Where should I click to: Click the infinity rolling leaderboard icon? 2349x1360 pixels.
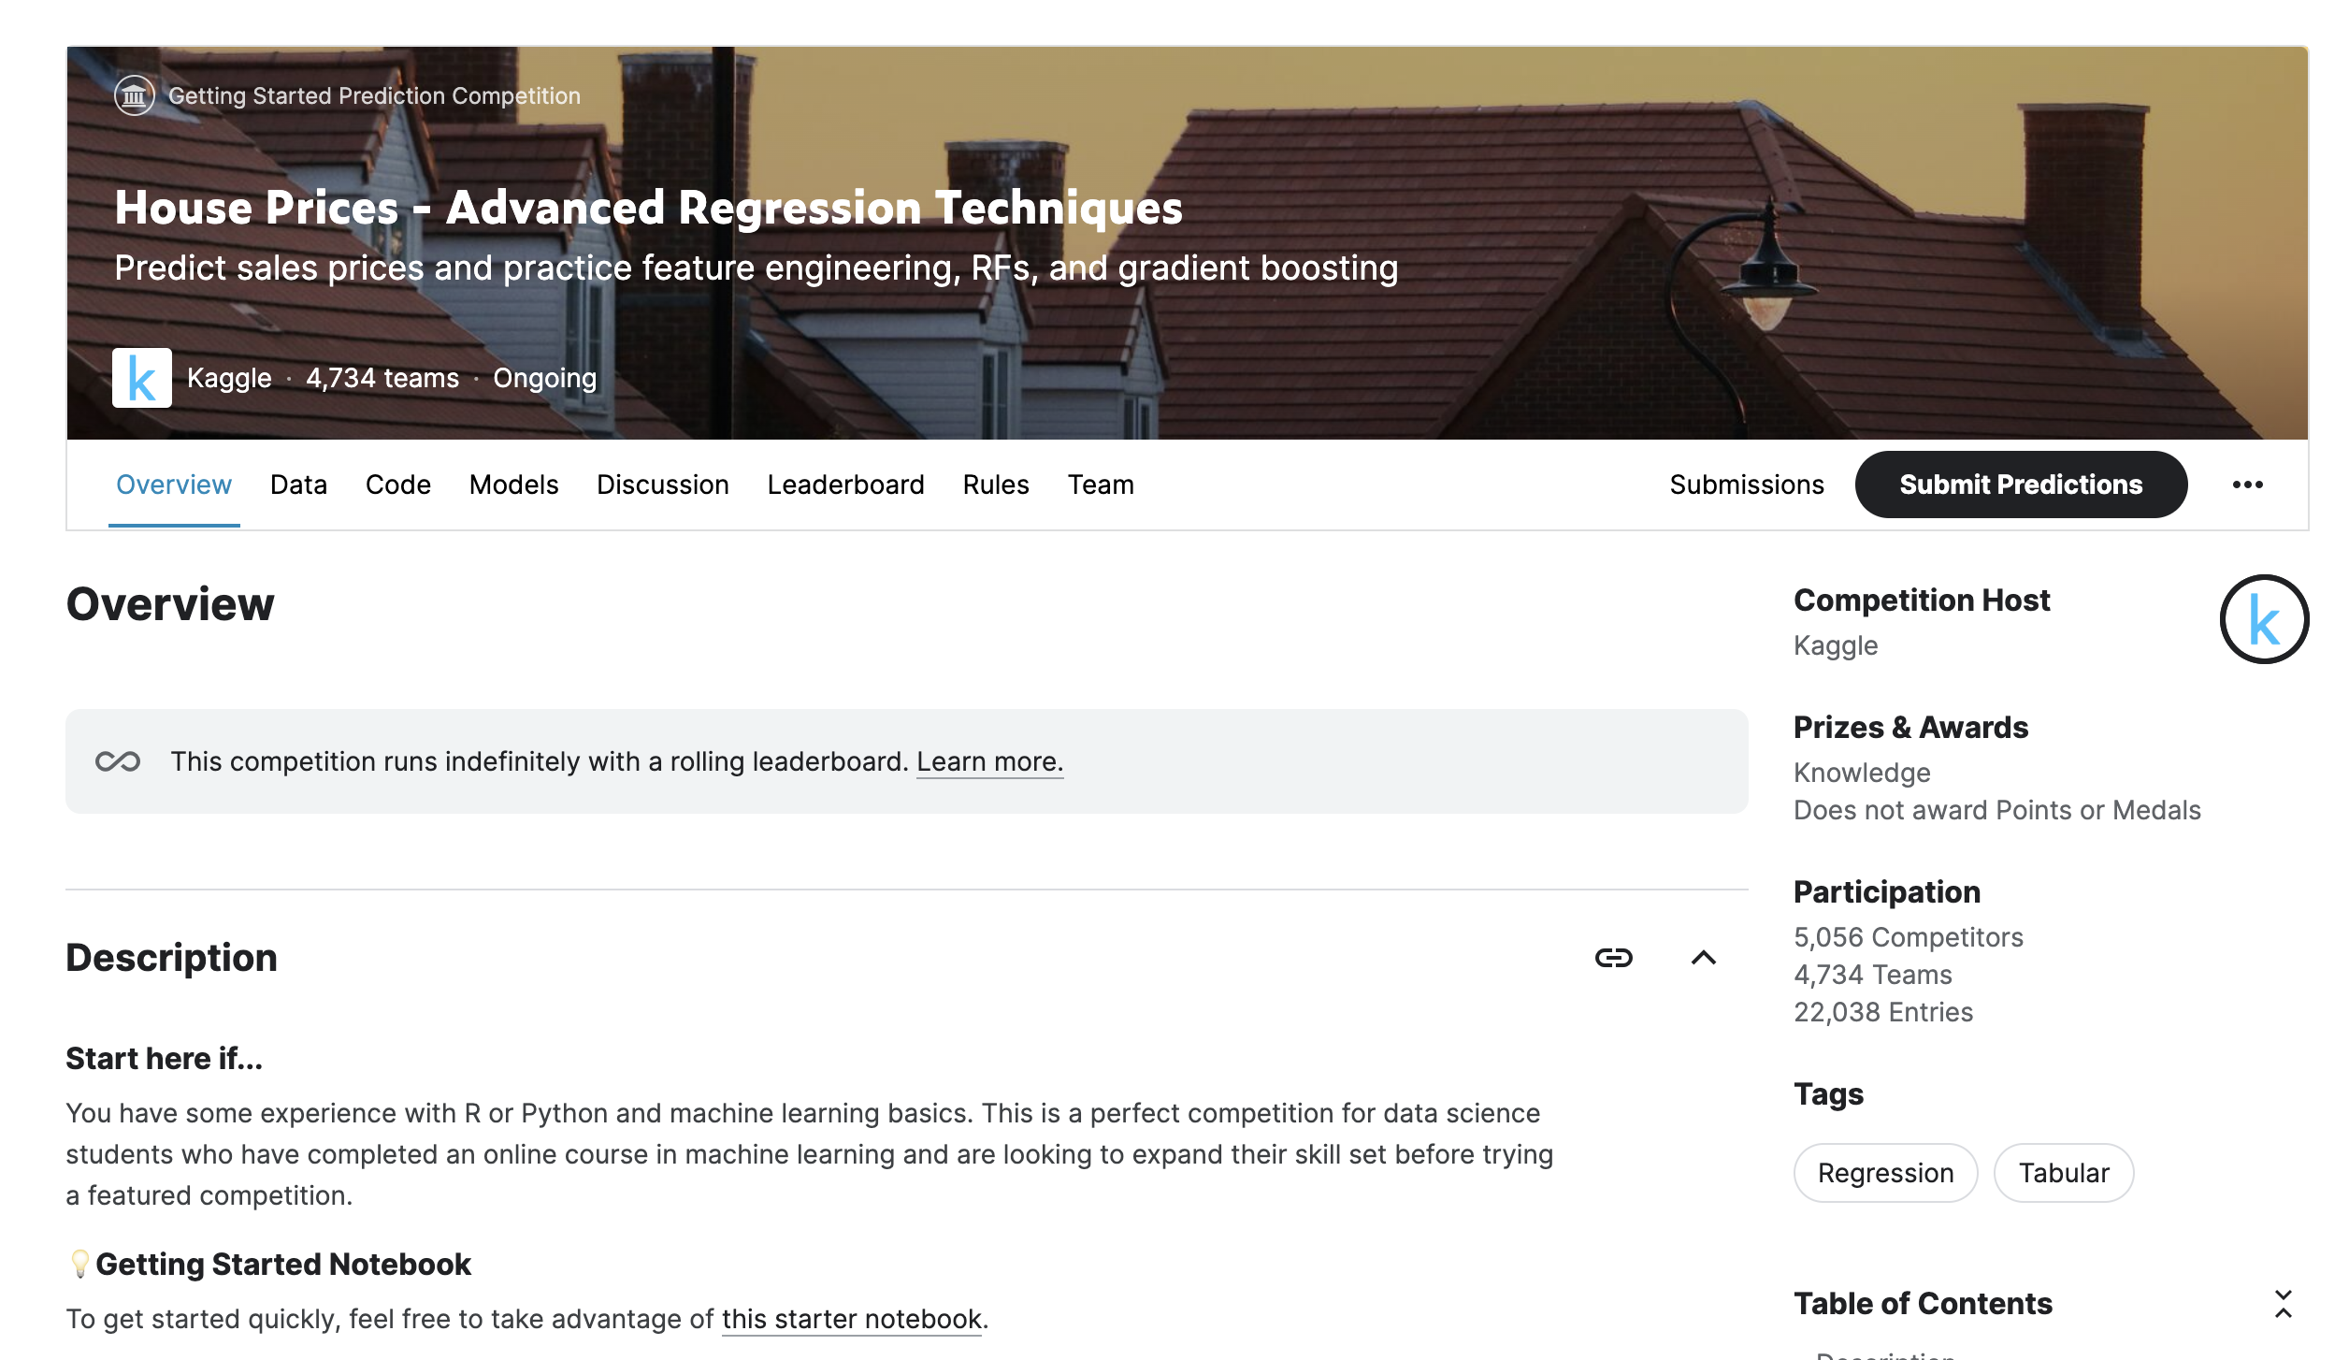pos(118,761)
